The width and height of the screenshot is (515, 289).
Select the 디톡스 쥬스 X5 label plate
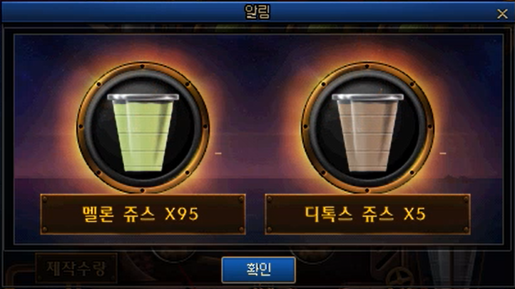pos(367,214)
